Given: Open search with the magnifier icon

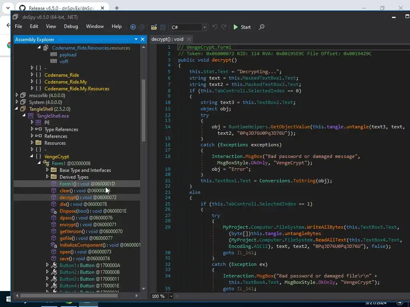Looking at the screenshot, I should tap(261, 27).
